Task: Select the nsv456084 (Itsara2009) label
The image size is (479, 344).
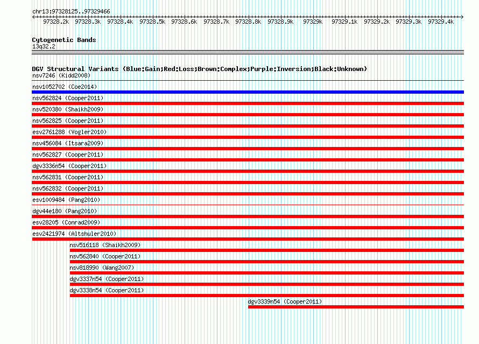Action: coord(68,143)
